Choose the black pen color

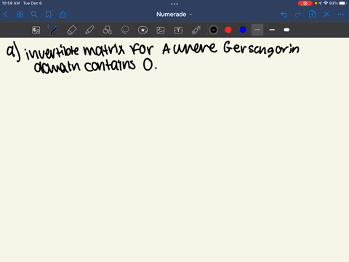click(x=214, y=30)
